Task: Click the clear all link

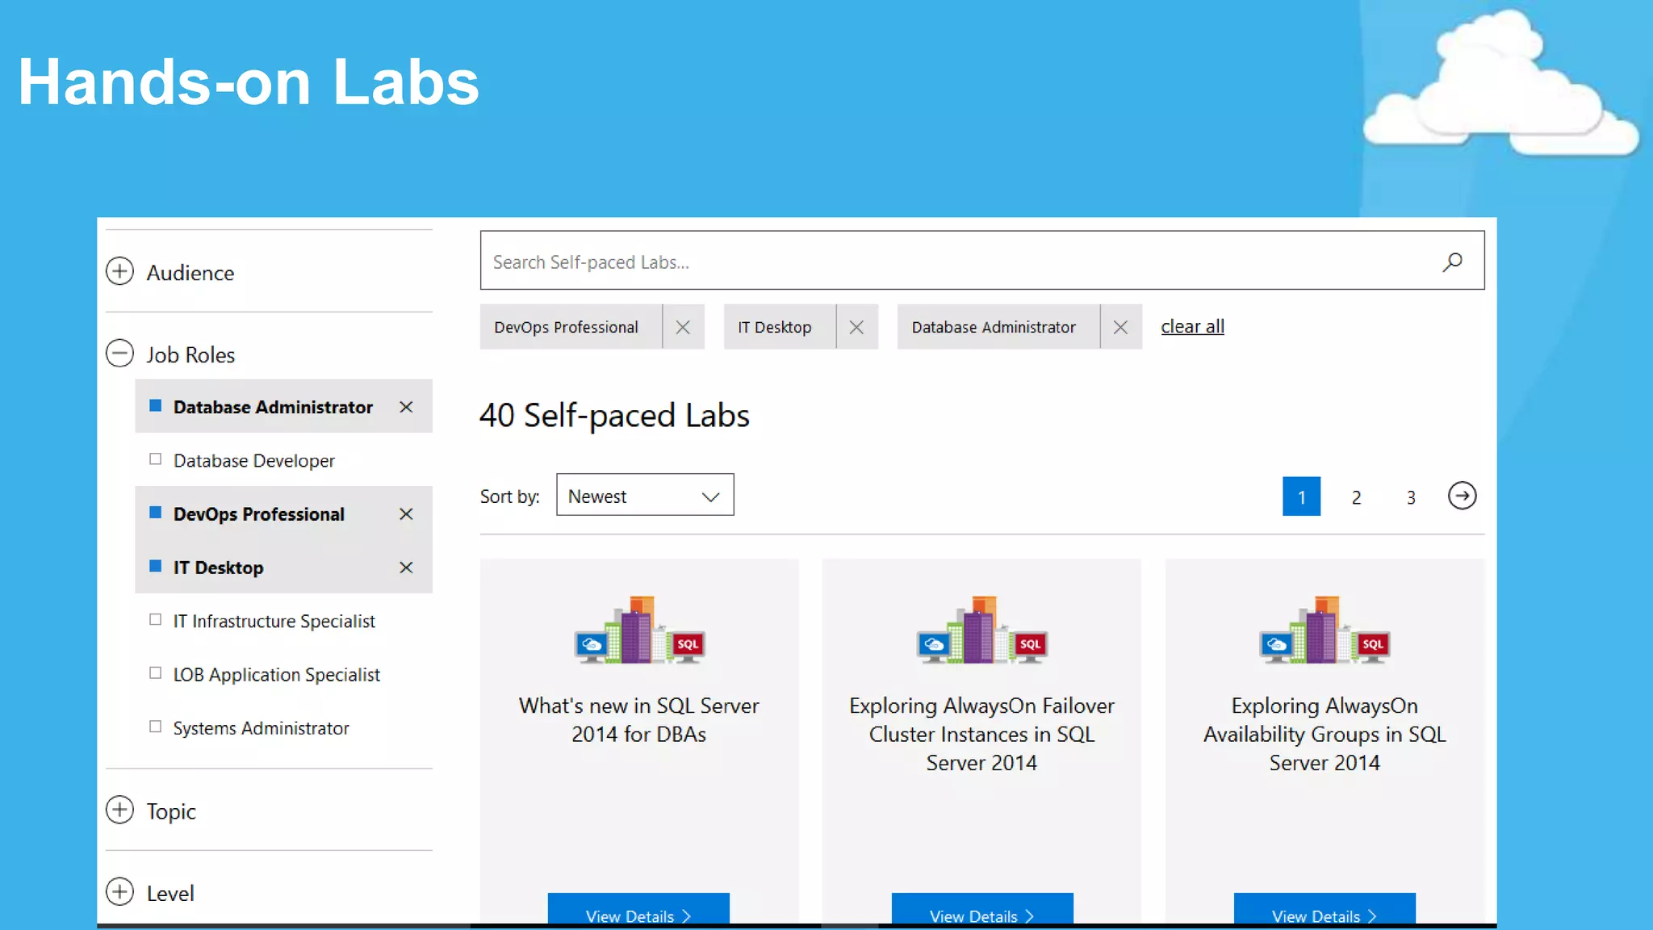Action: [1192, 326]
